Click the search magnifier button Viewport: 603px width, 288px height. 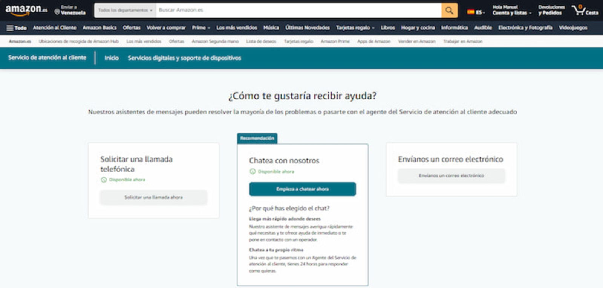tap(449, 11)
